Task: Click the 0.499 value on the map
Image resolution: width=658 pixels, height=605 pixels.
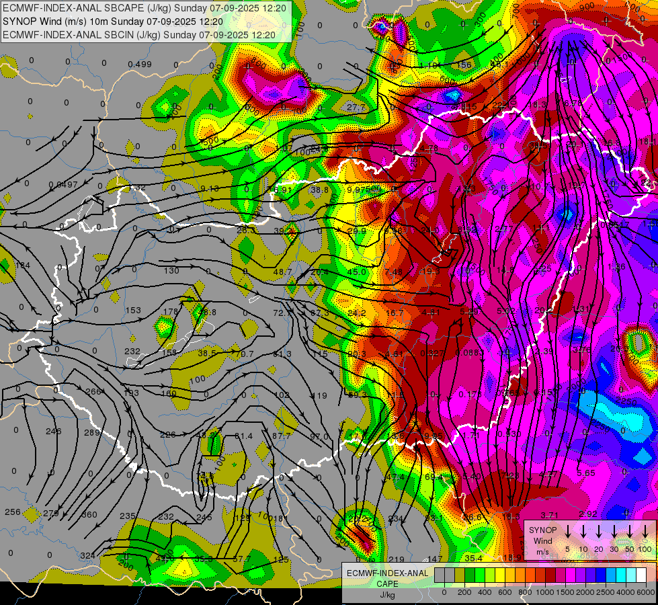Action: point(140,65)
